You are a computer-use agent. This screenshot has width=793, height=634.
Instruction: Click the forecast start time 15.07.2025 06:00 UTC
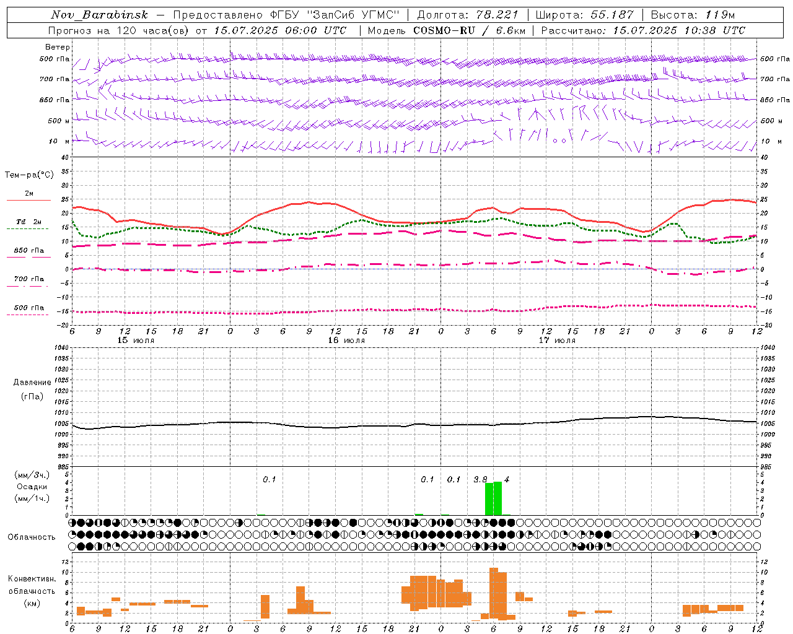(280, 30)
